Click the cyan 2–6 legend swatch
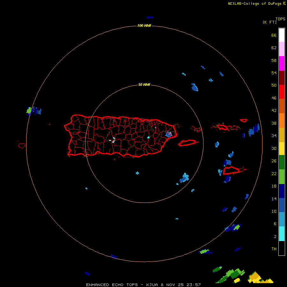287x287 pixels. tap(282, 234)
